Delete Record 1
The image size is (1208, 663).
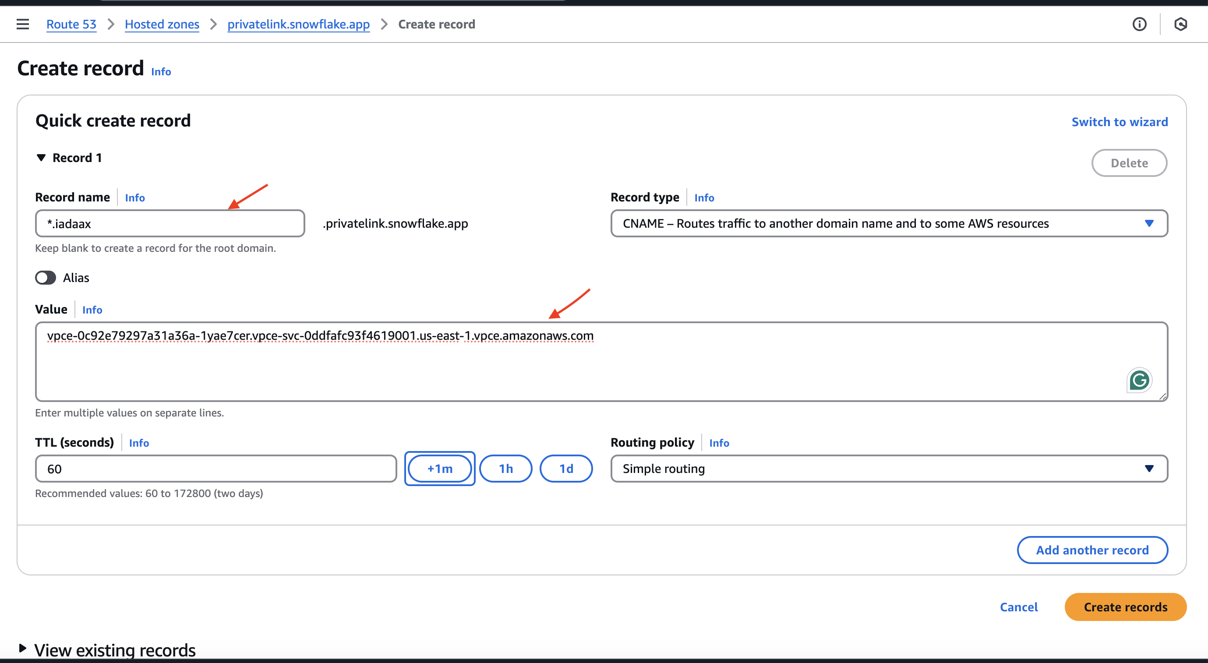1129,163
